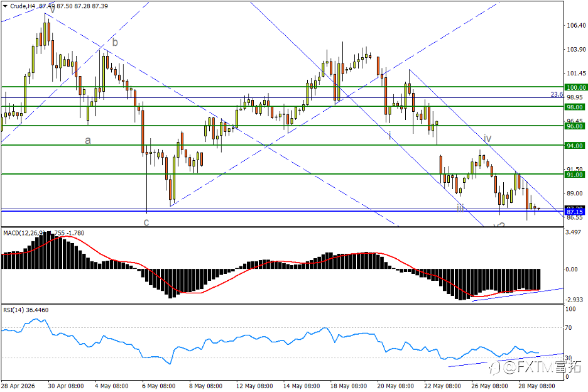Click the 12 May 08:00 time label
Viewport: 588px width, 392px height.
click(x=254, y=386)
